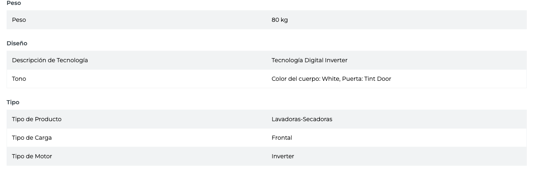
Task: Select the Frontal load type value
Action: point(282,138)
